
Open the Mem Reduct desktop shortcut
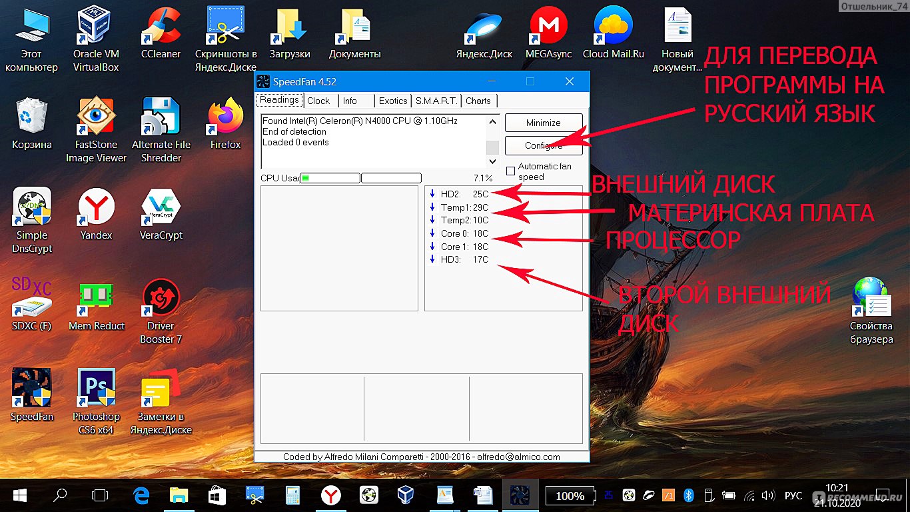click(x=96, y=305)
